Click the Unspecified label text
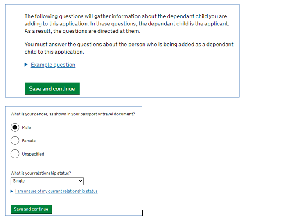282x221 pixels. point(33,154)
